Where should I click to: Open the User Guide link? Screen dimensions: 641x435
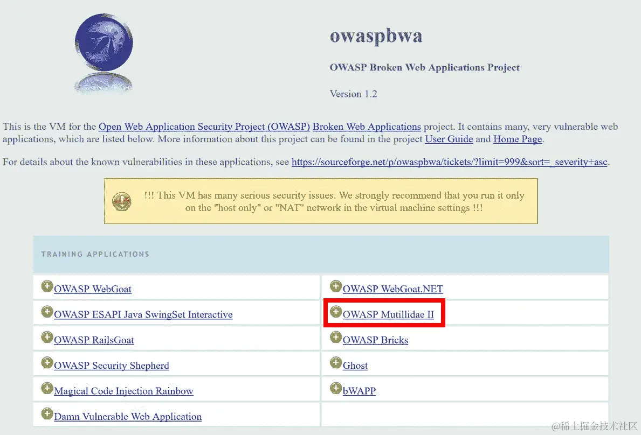449,139
